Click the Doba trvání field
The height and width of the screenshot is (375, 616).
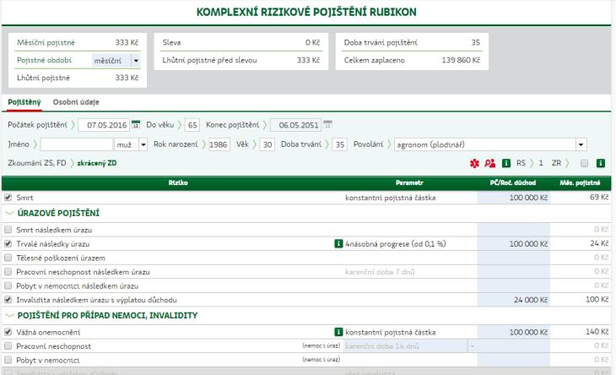tap(340, 144)
